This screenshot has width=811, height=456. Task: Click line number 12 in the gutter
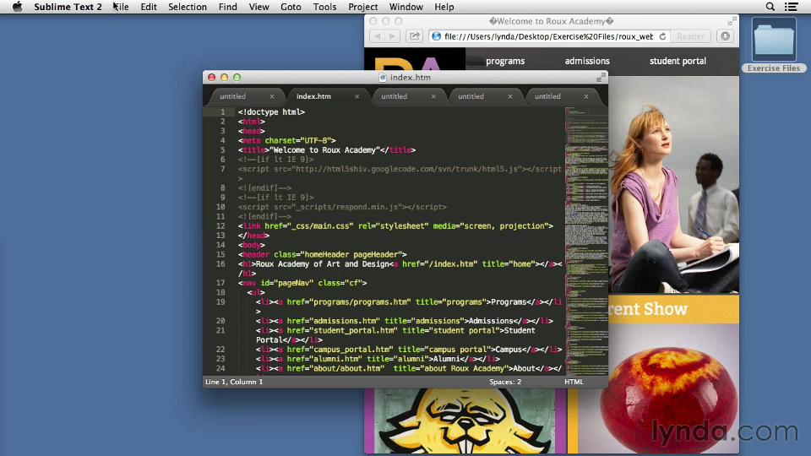(x=220, y=226)
